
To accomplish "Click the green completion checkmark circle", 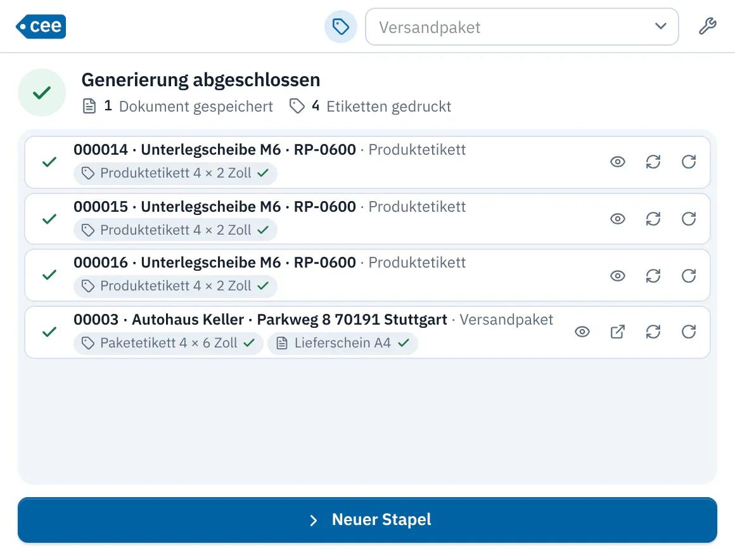I will 42,93.
